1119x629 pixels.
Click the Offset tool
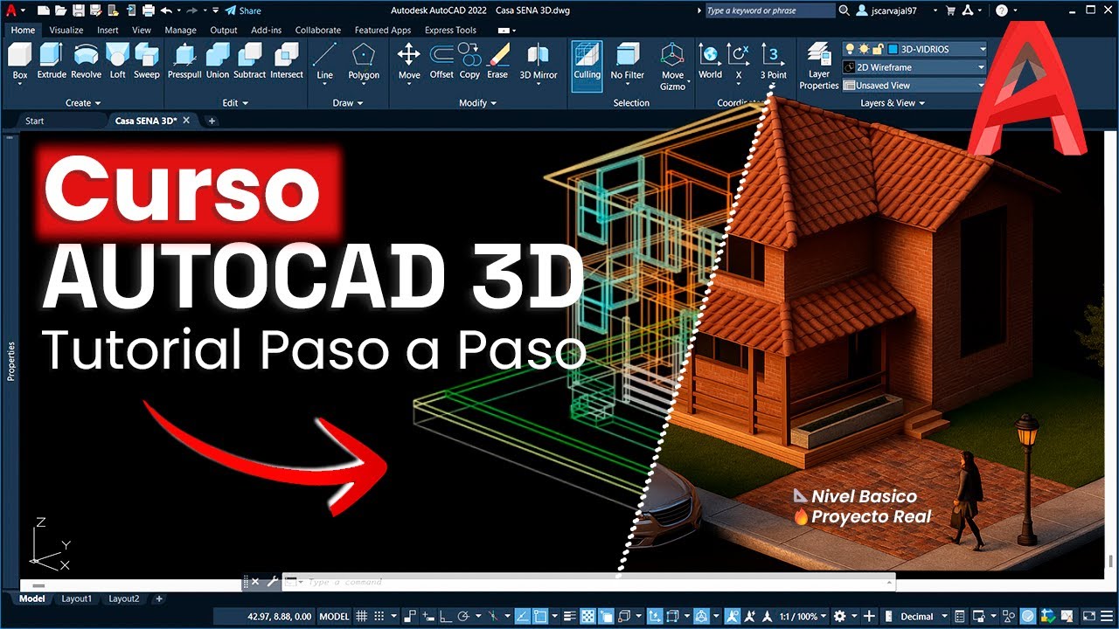(441, 61)
